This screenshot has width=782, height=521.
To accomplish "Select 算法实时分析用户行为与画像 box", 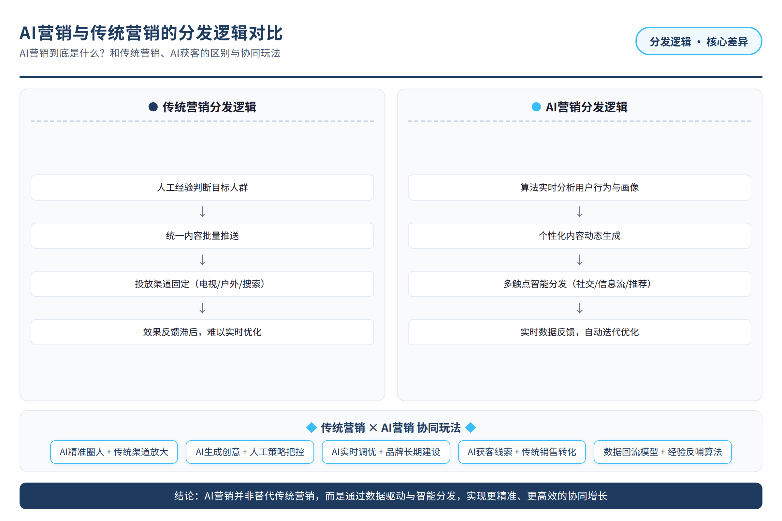I will point(580,188).
